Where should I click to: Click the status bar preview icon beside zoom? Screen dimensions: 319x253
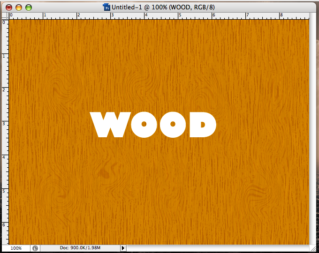point(35,248)
